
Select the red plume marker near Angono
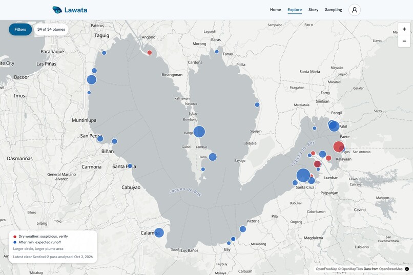coord(149,53)
